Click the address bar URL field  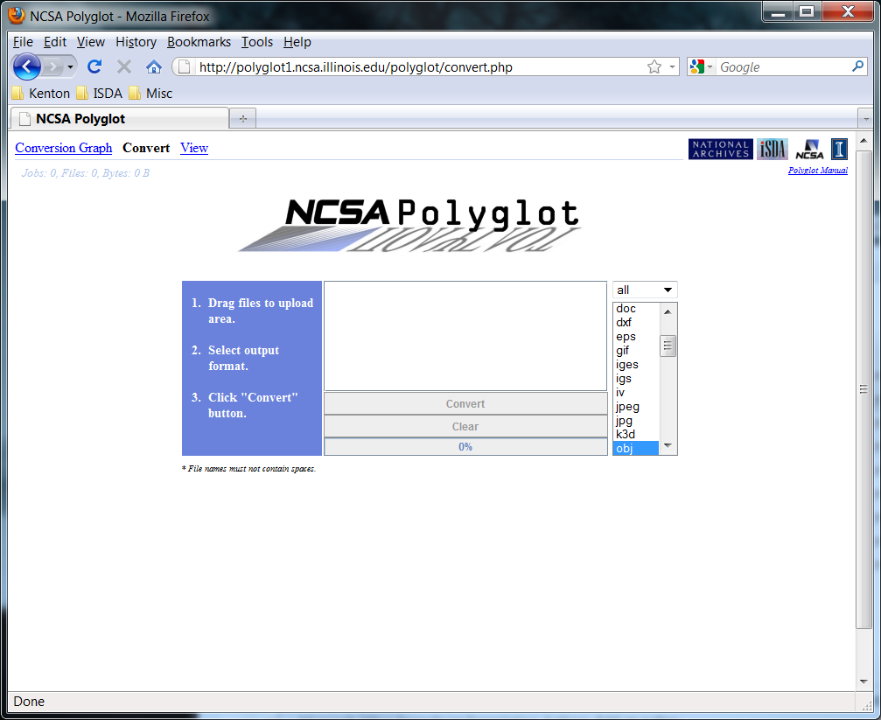click(x=418, y=66)
